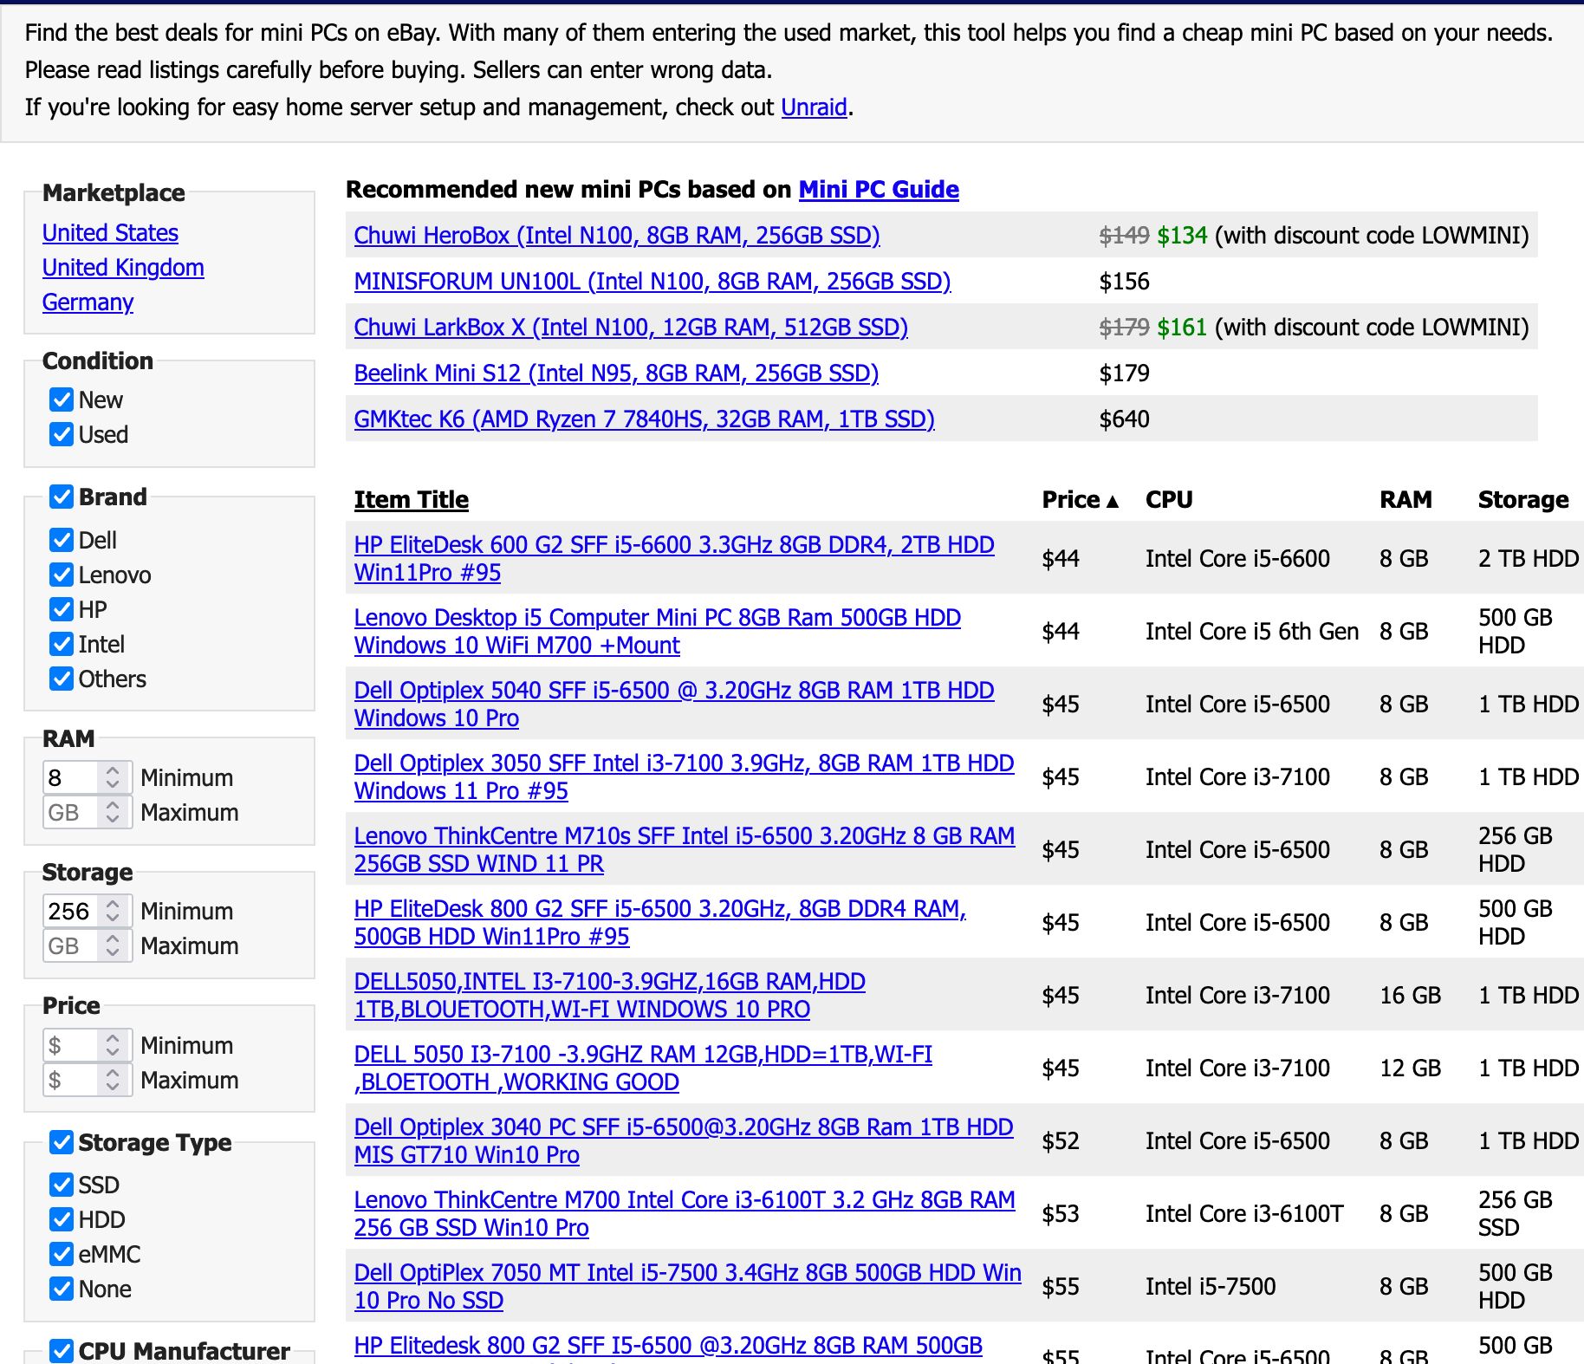Click the 'Intel Core i5 6th Gen' cell
1584x1364 pixels.
coord(1252,631)
